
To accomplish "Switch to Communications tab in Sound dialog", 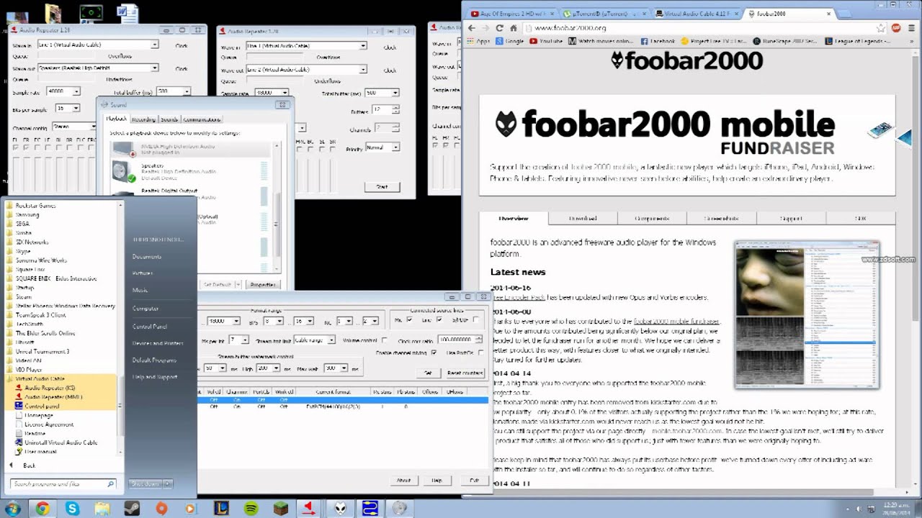I will pos(201,119).
